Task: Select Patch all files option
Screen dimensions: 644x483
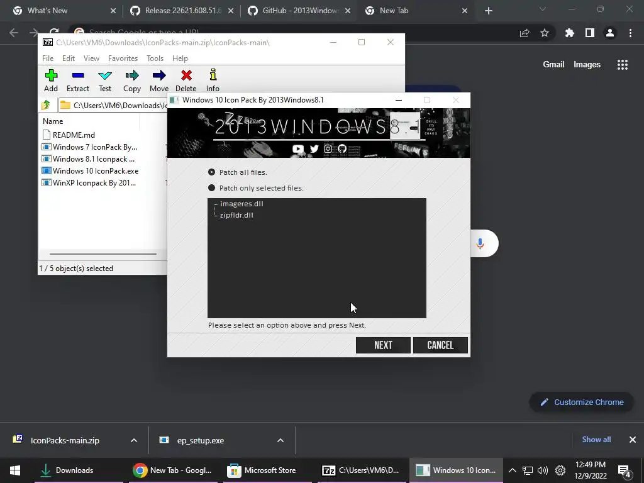Action: pyautogui.click(x=237, y=172)
